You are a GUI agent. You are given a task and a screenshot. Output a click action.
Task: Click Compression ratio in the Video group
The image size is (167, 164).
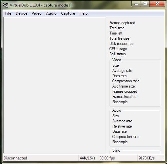pyautogui.click(x=126, y=81)
